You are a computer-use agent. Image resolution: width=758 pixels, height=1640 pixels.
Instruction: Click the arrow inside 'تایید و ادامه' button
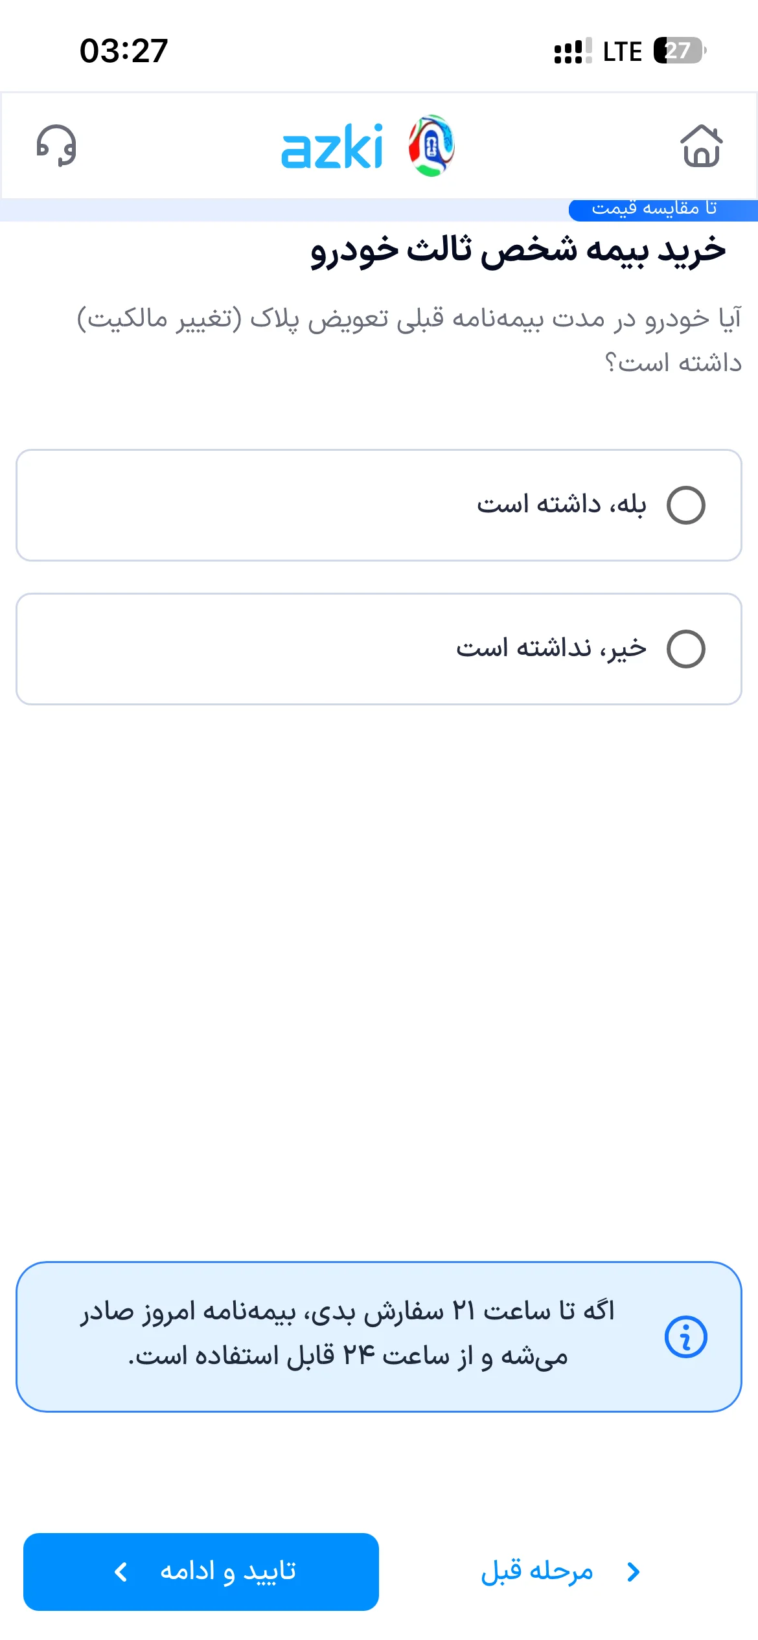(x=121, y=1571)
